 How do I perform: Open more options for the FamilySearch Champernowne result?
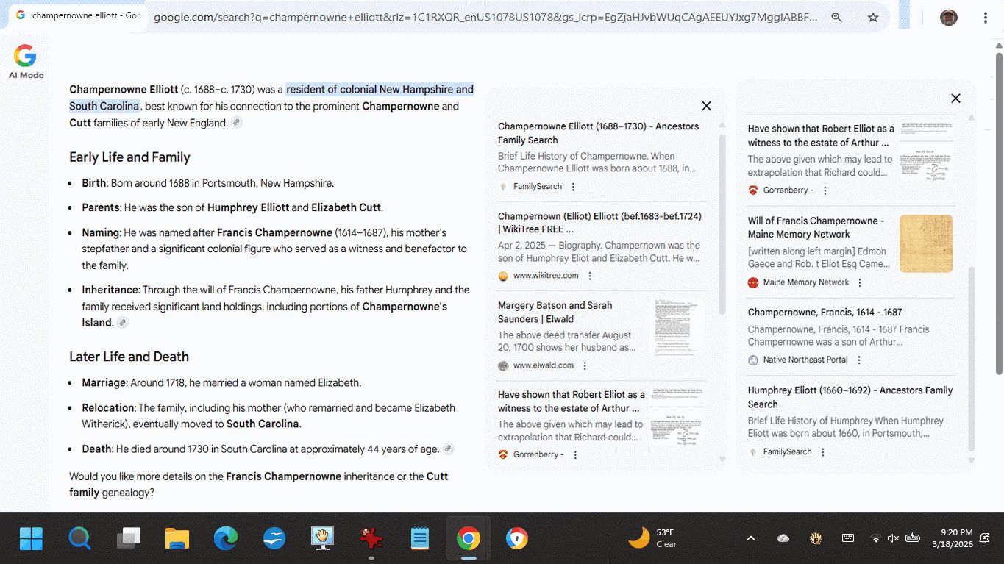pyautogui.click(x=574, y=187)
